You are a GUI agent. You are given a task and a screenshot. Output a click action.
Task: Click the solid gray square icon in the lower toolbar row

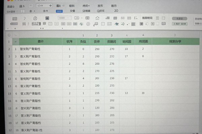[133, 24]
